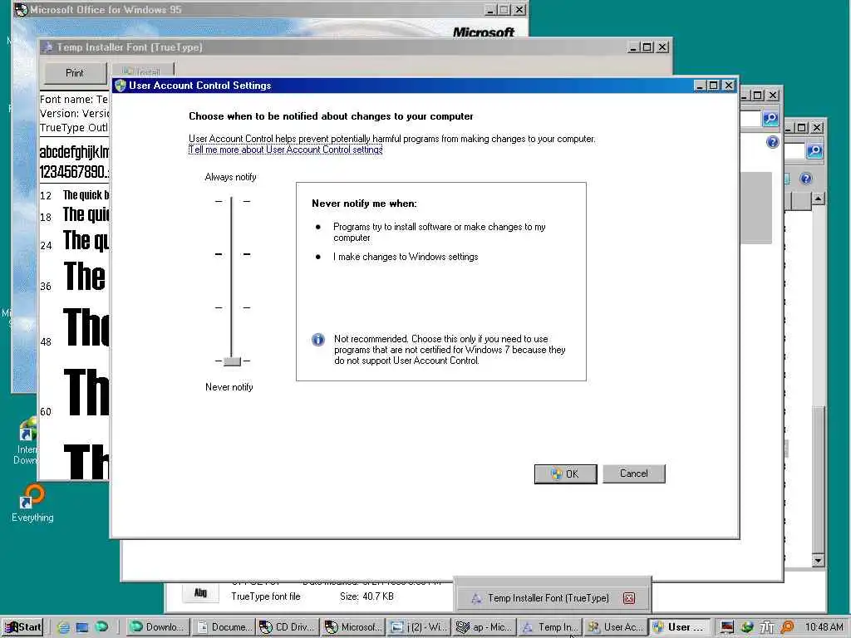Switch to the 'User Ac...' taskbar button
Image resolution: width=851 pixels, height=638 pixels.
tap(615, 627)
